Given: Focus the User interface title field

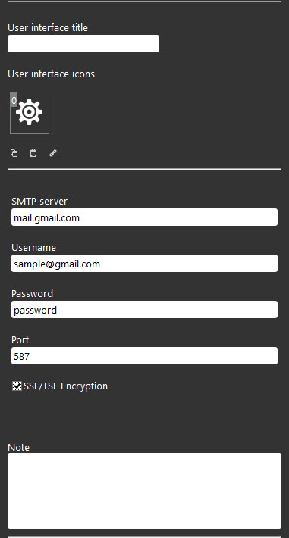Looking at the screenshot, I should click(83, 44).
